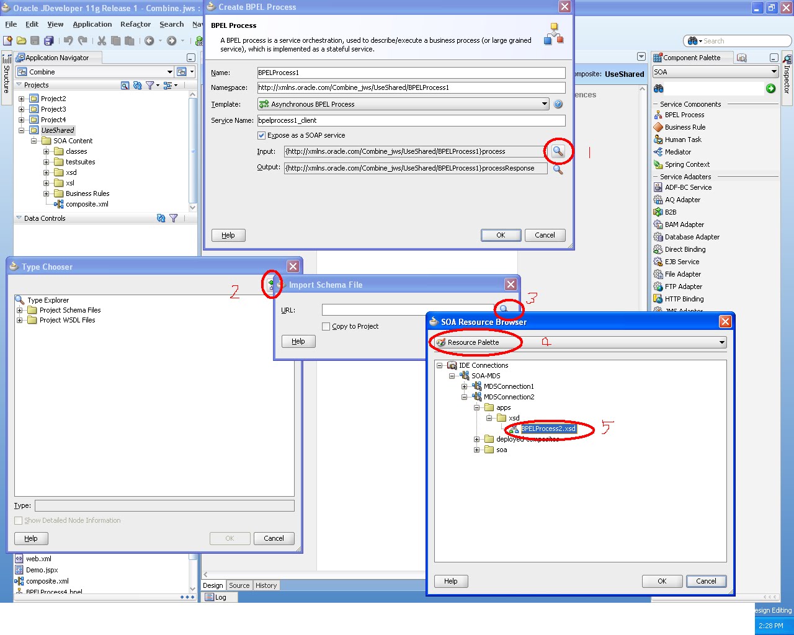The image size is (794, 635).
Task: Click the Import Schema File icon in Type Chooser
Action: click(272, 283)
